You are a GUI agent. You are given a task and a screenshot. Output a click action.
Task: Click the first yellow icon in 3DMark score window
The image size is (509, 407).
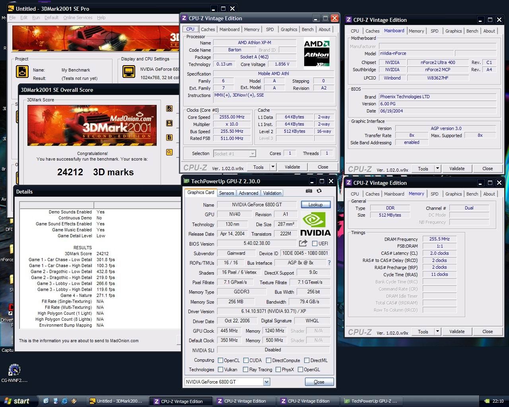point(169,109)
